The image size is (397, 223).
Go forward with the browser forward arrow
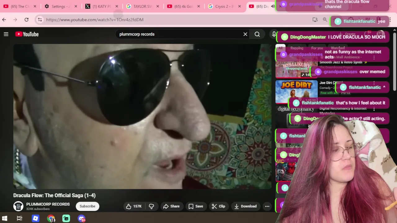click(15, 20)
